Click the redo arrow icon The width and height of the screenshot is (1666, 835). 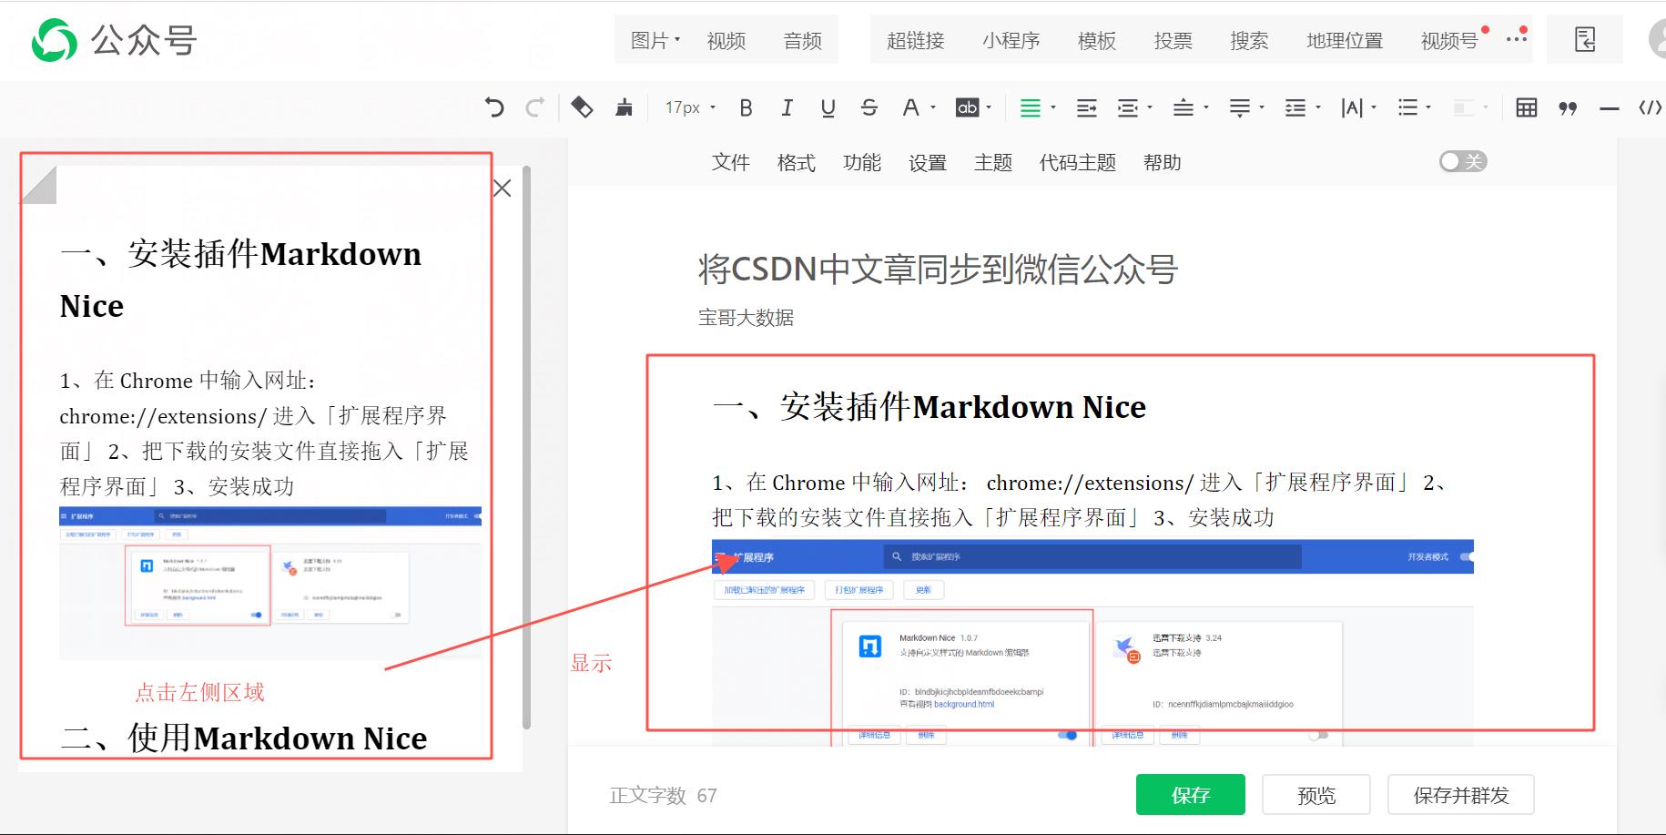click(x=535, y=107)
